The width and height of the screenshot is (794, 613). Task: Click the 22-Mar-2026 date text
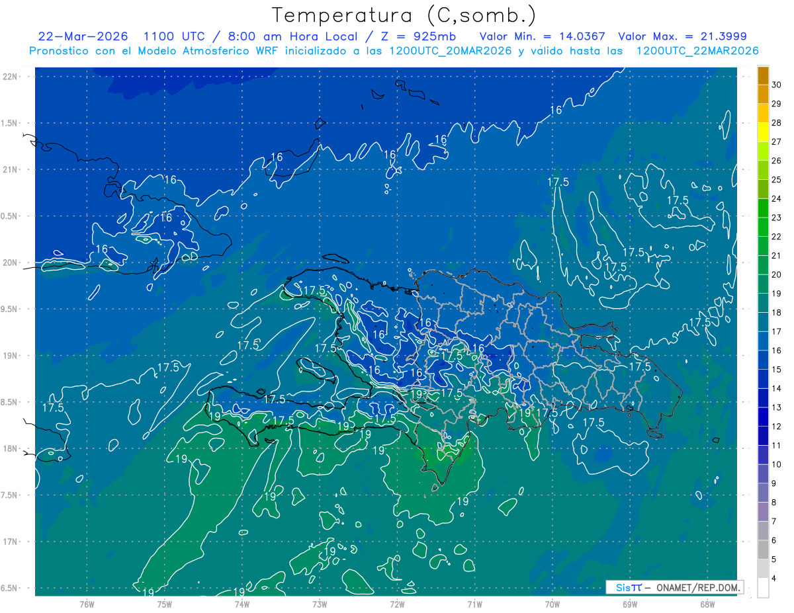point(83,36)
